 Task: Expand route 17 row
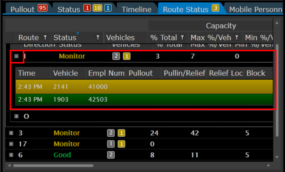(x=11, y=144)
